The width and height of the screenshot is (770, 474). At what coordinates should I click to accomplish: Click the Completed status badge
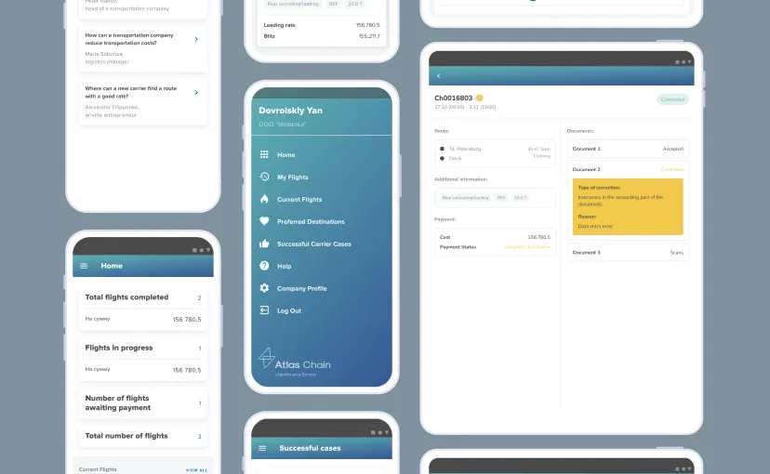tap(672, 99)
